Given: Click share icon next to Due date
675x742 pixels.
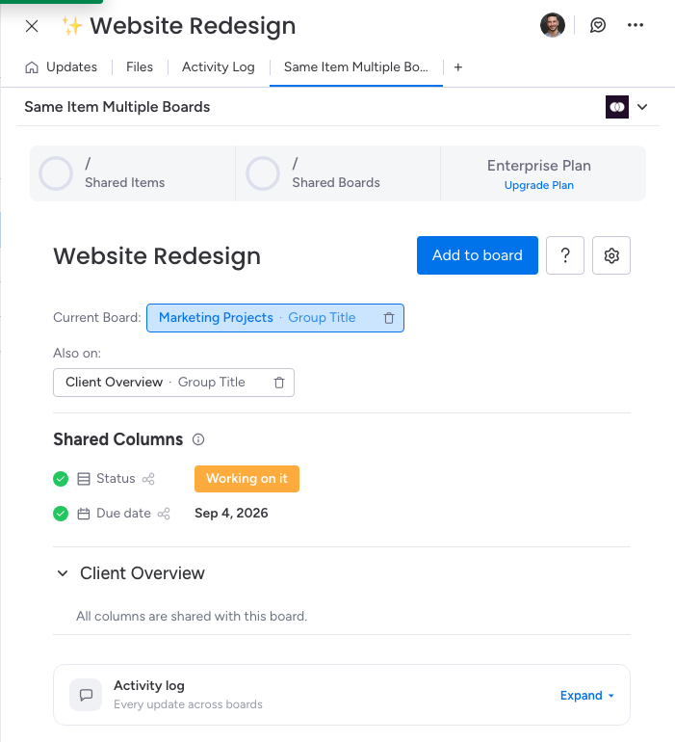Looking at the screenshot, I should click(x=164, y=514).
